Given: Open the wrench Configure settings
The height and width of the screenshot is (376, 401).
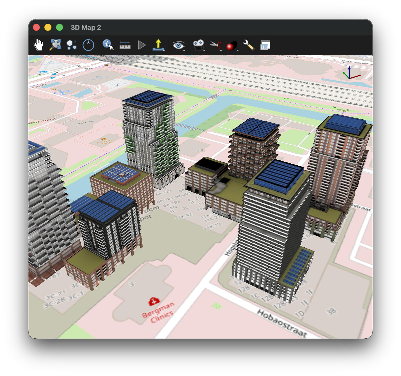Looking at the screenshot, I should tap(248, 45).
